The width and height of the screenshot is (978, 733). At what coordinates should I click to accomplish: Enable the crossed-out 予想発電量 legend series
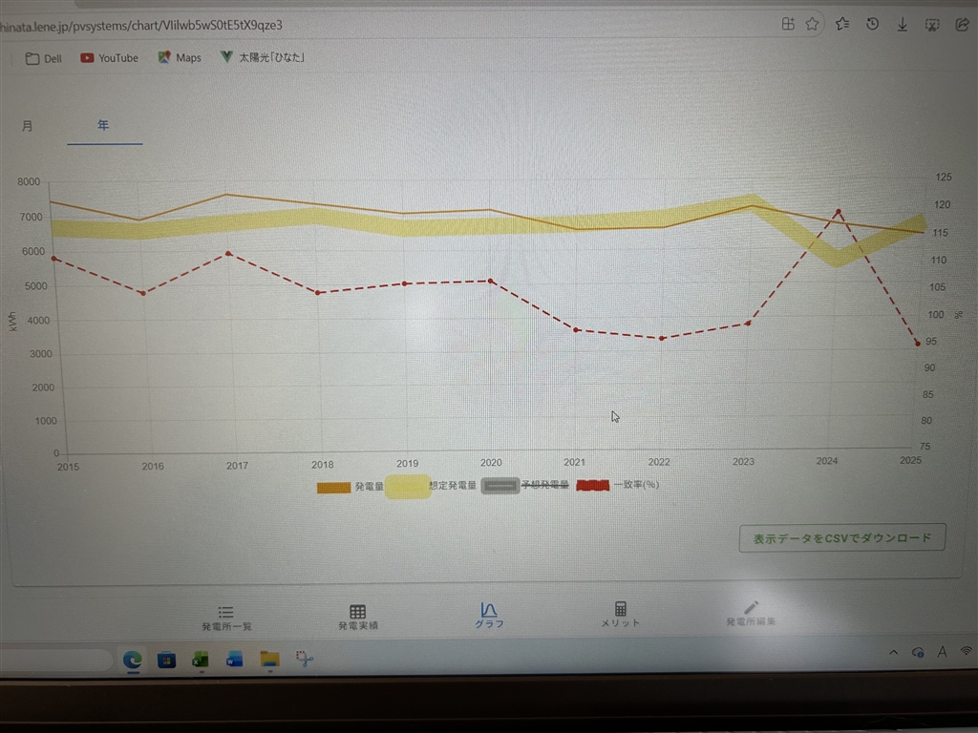[525, 485]
